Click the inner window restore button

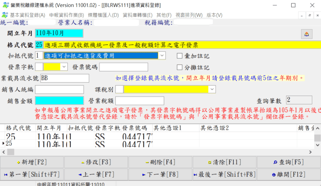pyautogui.click(x=310, y=15)
